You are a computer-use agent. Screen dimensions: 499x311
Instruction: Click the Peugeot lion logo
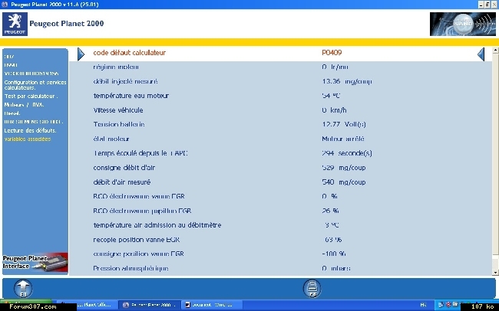click(15, 25)
